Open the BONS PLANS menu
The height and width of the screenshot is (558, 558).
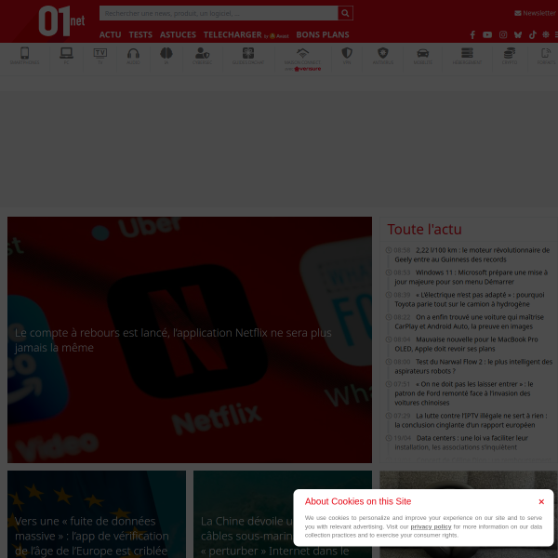323,34
